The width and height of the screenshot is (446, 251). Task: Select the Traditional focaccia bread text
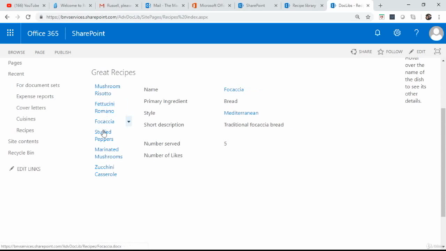click(254, 125)
